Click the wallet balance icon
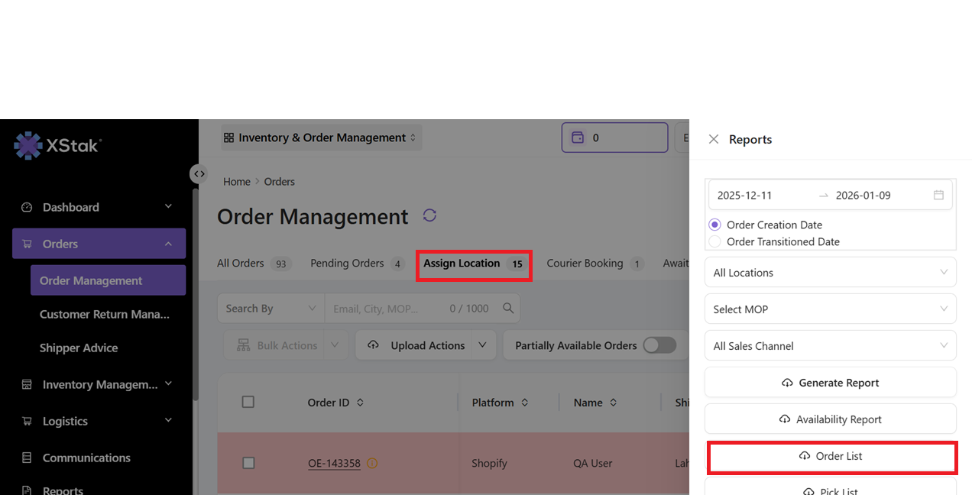Image resolution: width=972 pixels, height=495 pixels. point(578,138)
